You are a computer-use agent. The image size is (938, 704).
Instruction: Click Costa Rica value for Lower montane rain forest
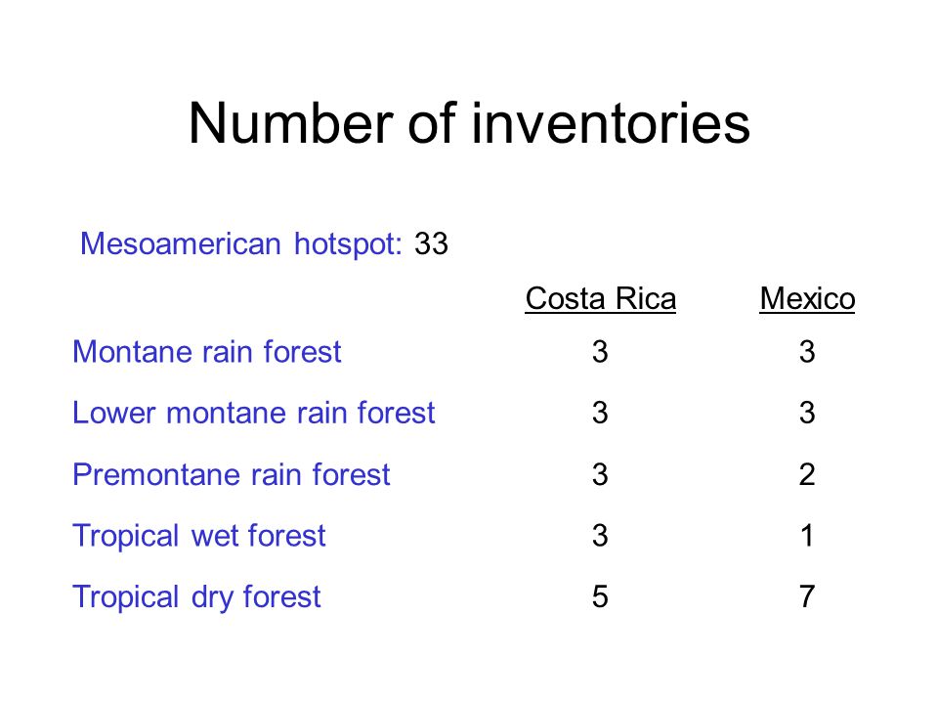click(x=600, y=413)
